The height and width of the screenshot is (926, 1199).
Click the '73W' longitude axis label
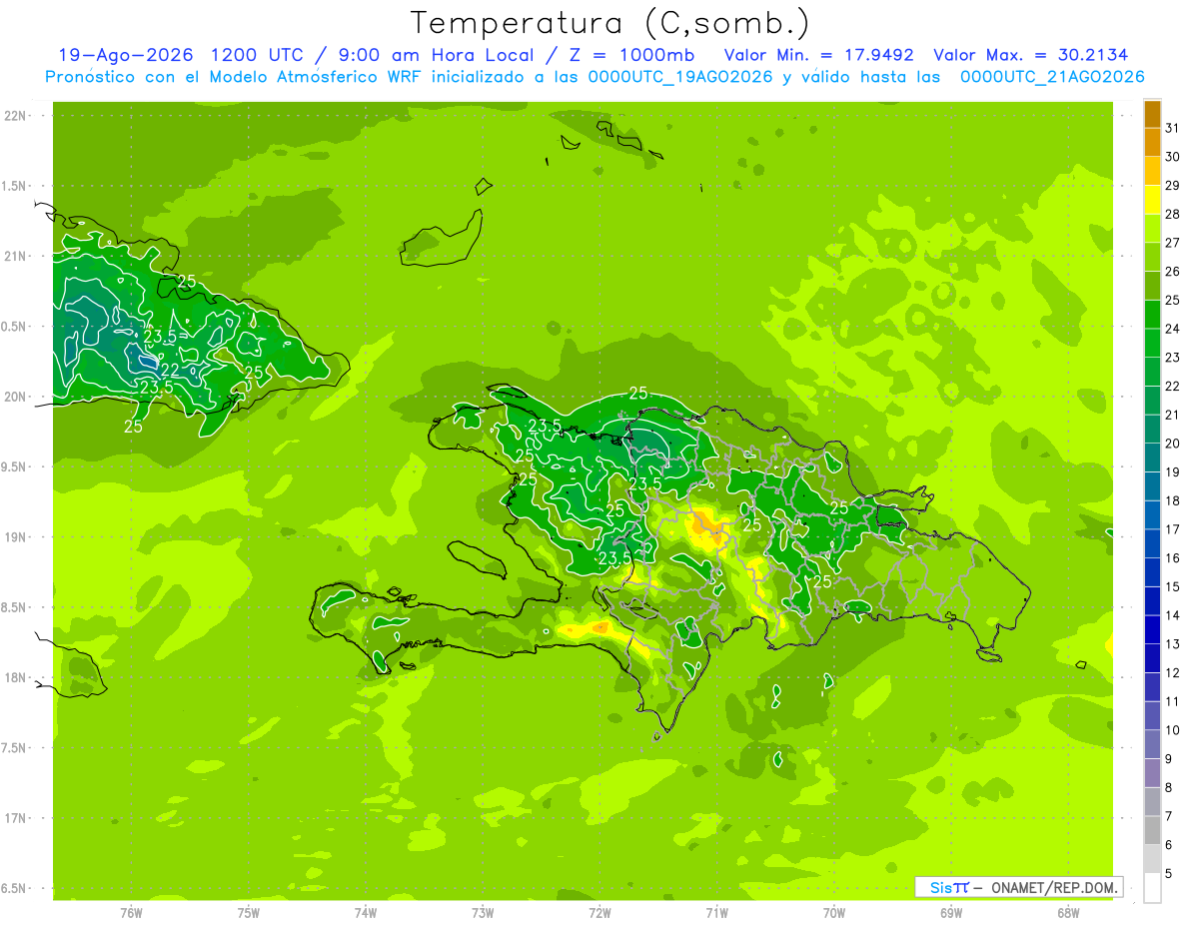483,913
